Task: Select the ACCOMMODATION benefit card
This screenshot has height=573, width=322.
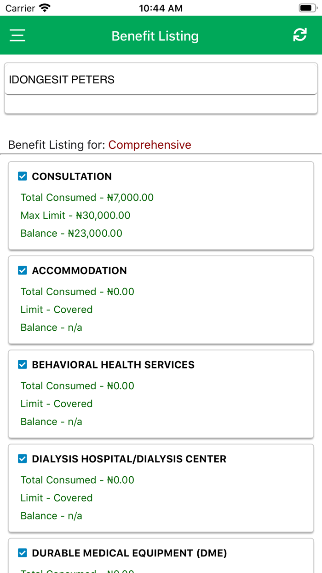Action: 161,299
